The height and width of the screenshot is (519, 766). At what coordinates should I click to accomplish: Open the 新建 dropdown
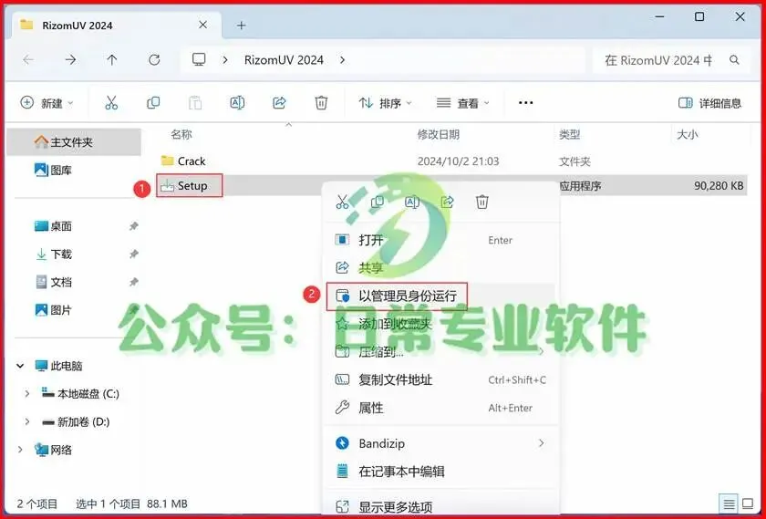(x=47, y=103)
